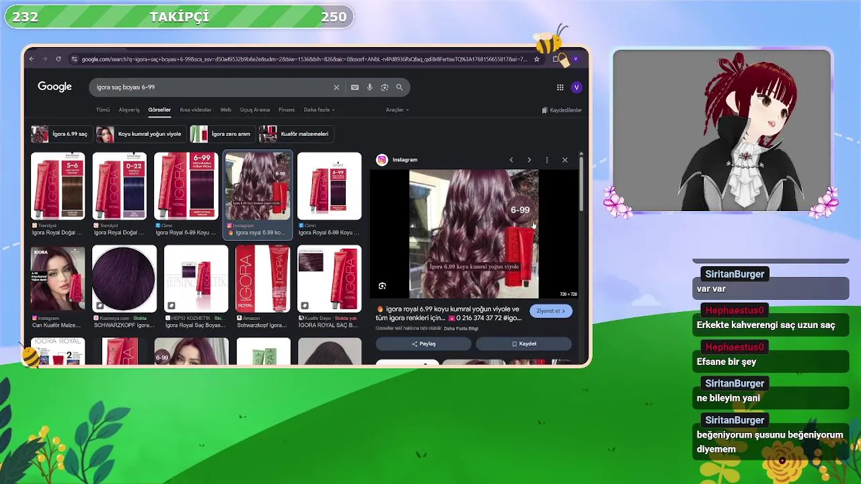Expand the Daha fazla dropdown
The height and width of the screenshot is (484, 861).
[x=319, y=110]
